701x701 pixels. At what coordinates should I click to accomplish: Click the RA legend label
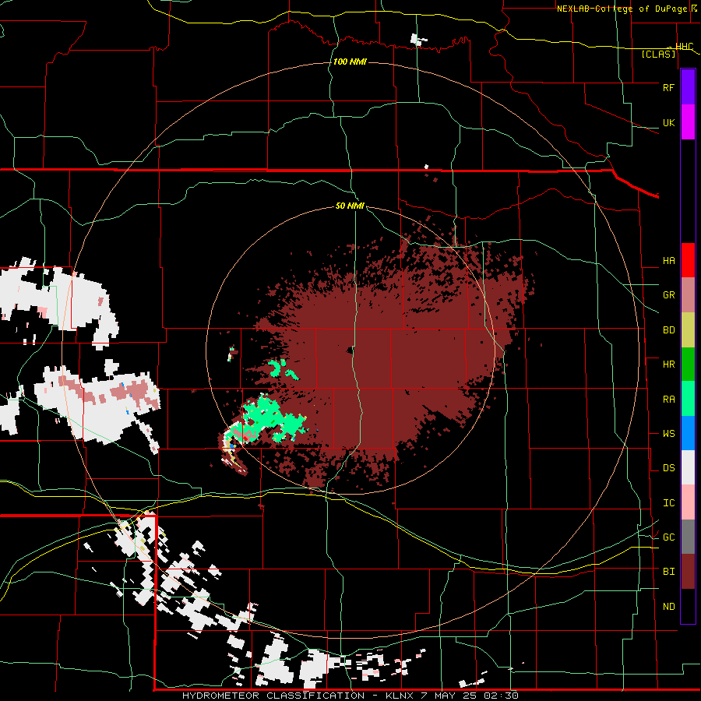668,400
